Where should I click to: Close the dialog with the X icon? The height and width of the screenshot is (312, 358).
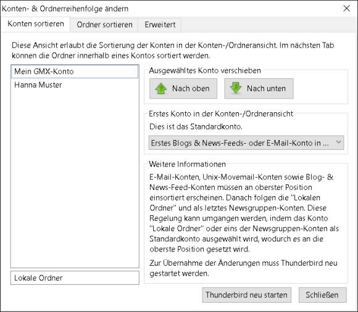pyautogui.click(x=347, y=9)
